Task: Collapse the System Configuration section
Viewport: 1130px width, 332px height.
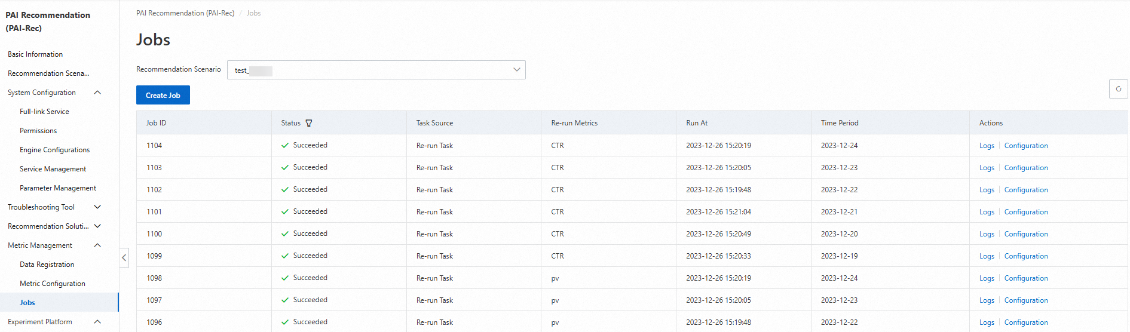Action: (97, 93)
